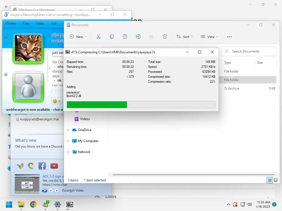The image size is (282, 211).
Task: Open the three-dots See more menu
Action: (x=229, y=37)
